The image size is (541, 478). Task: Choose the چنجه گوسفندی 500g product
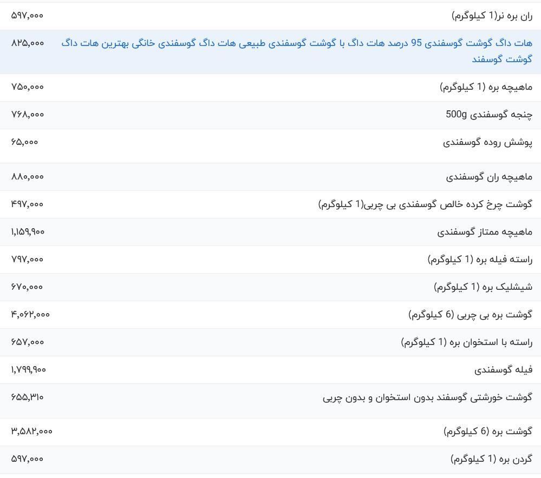[489, 115]
